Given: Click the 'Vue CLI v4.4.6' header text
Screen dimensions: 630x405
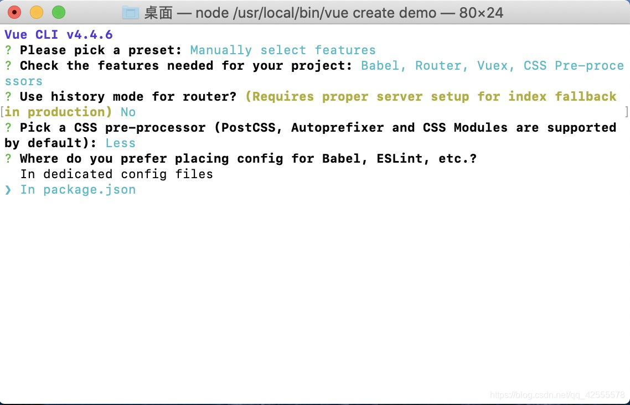Looking at the screenshot, I should point(59,34).
